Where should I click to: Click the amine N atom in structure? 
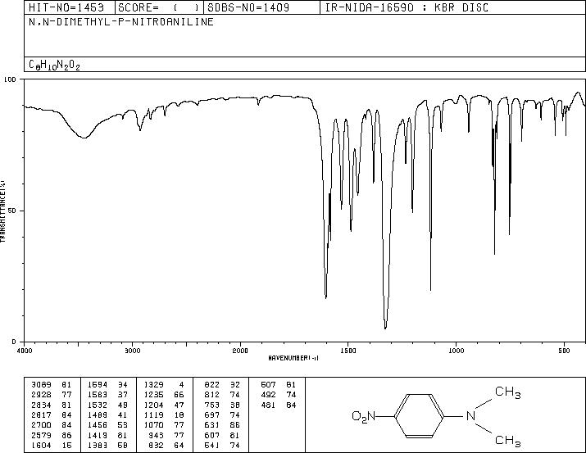click(x=471, y=415)
